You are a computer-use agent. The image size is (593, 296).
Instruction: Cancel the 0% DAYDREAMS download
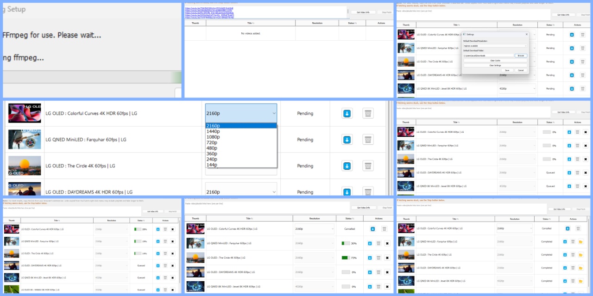point(387,272)
